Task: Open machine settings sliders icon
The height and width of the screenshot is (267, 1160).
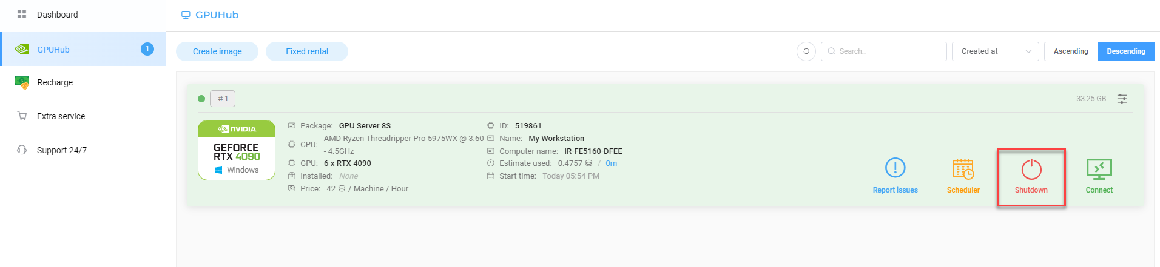Action: pyautogui.click(x=1122, y=99)
